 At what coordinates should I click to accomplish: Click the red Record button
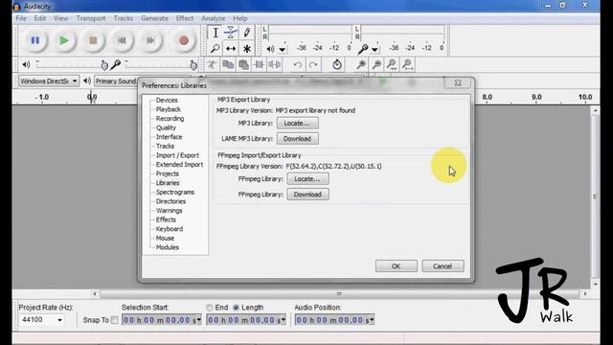tap(184, 40)
